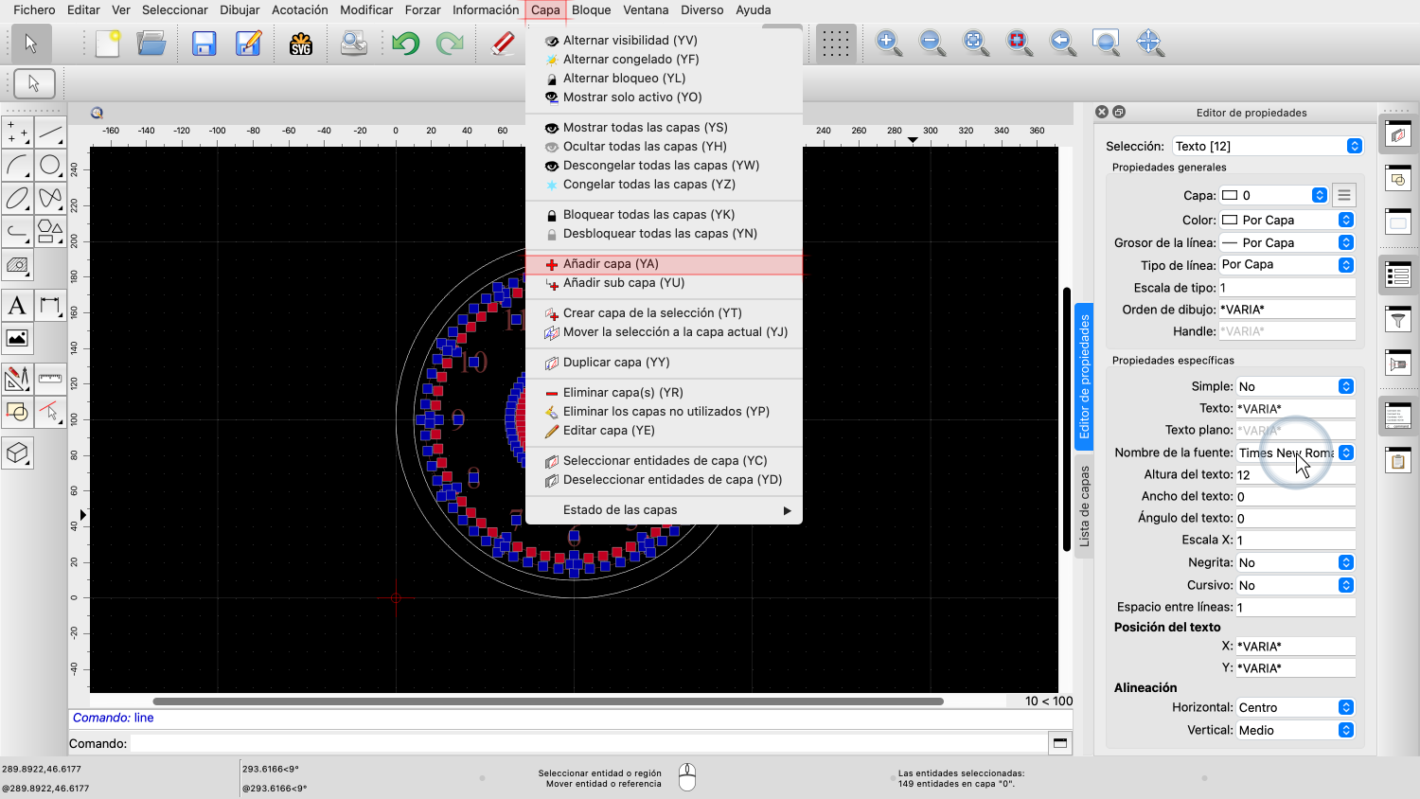Viewport: 1420px width, 799px height.
Task: Click the Undo arrow icon
Action: (405, 44)
